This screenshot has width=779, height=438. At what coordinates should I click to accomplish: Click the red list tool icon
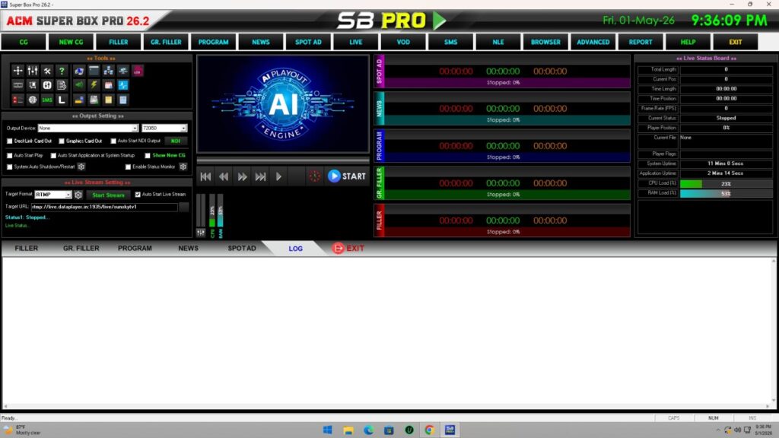click(x=18, y=100)
